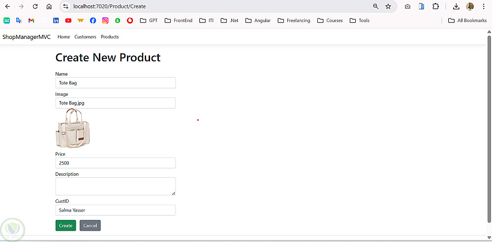
Task: View site information icon in address bar
Action: point(65,6)
